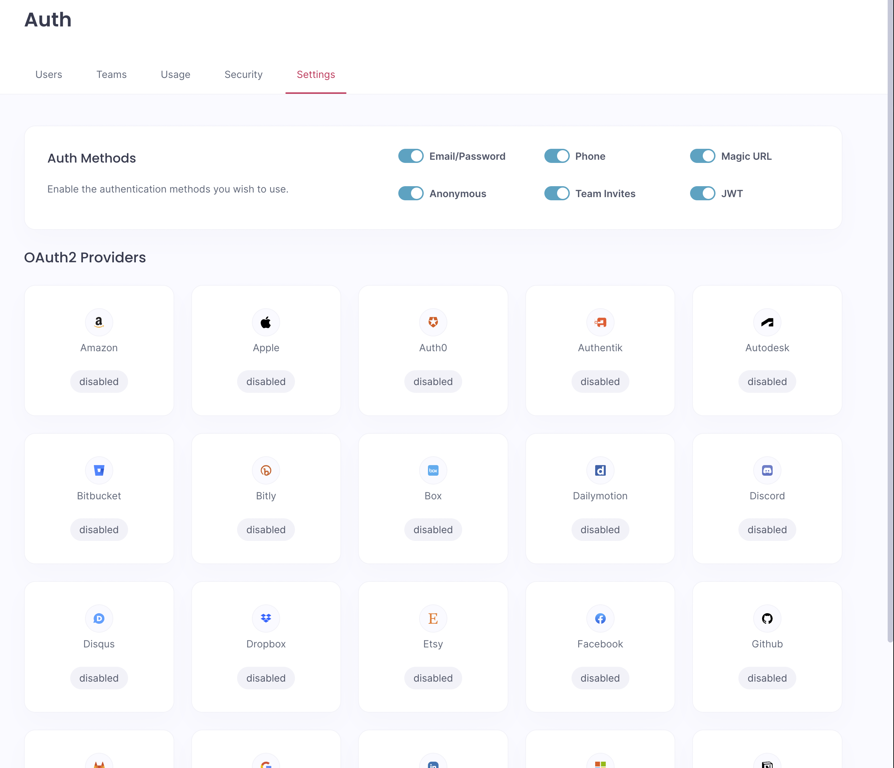Screen dimensions: 894x768
Task: Toggle the Anonymous auth method
Action: point(411,194)
